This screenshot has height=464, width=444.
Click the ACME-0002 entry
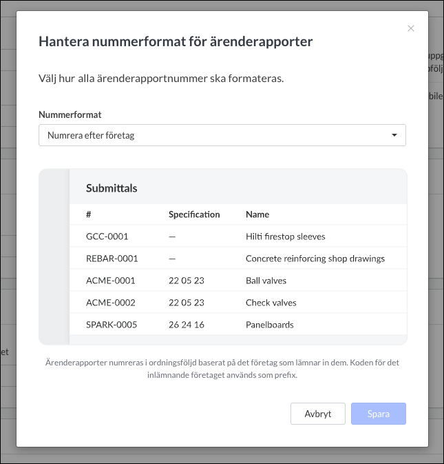click(x=110, y=303)
